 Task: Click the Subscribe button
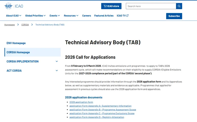174,16
